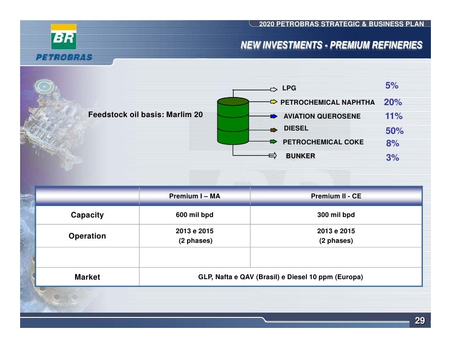Click the 'Premium I – MA' column header
Screen dimensions: 451x348
(x=194, y=196)
